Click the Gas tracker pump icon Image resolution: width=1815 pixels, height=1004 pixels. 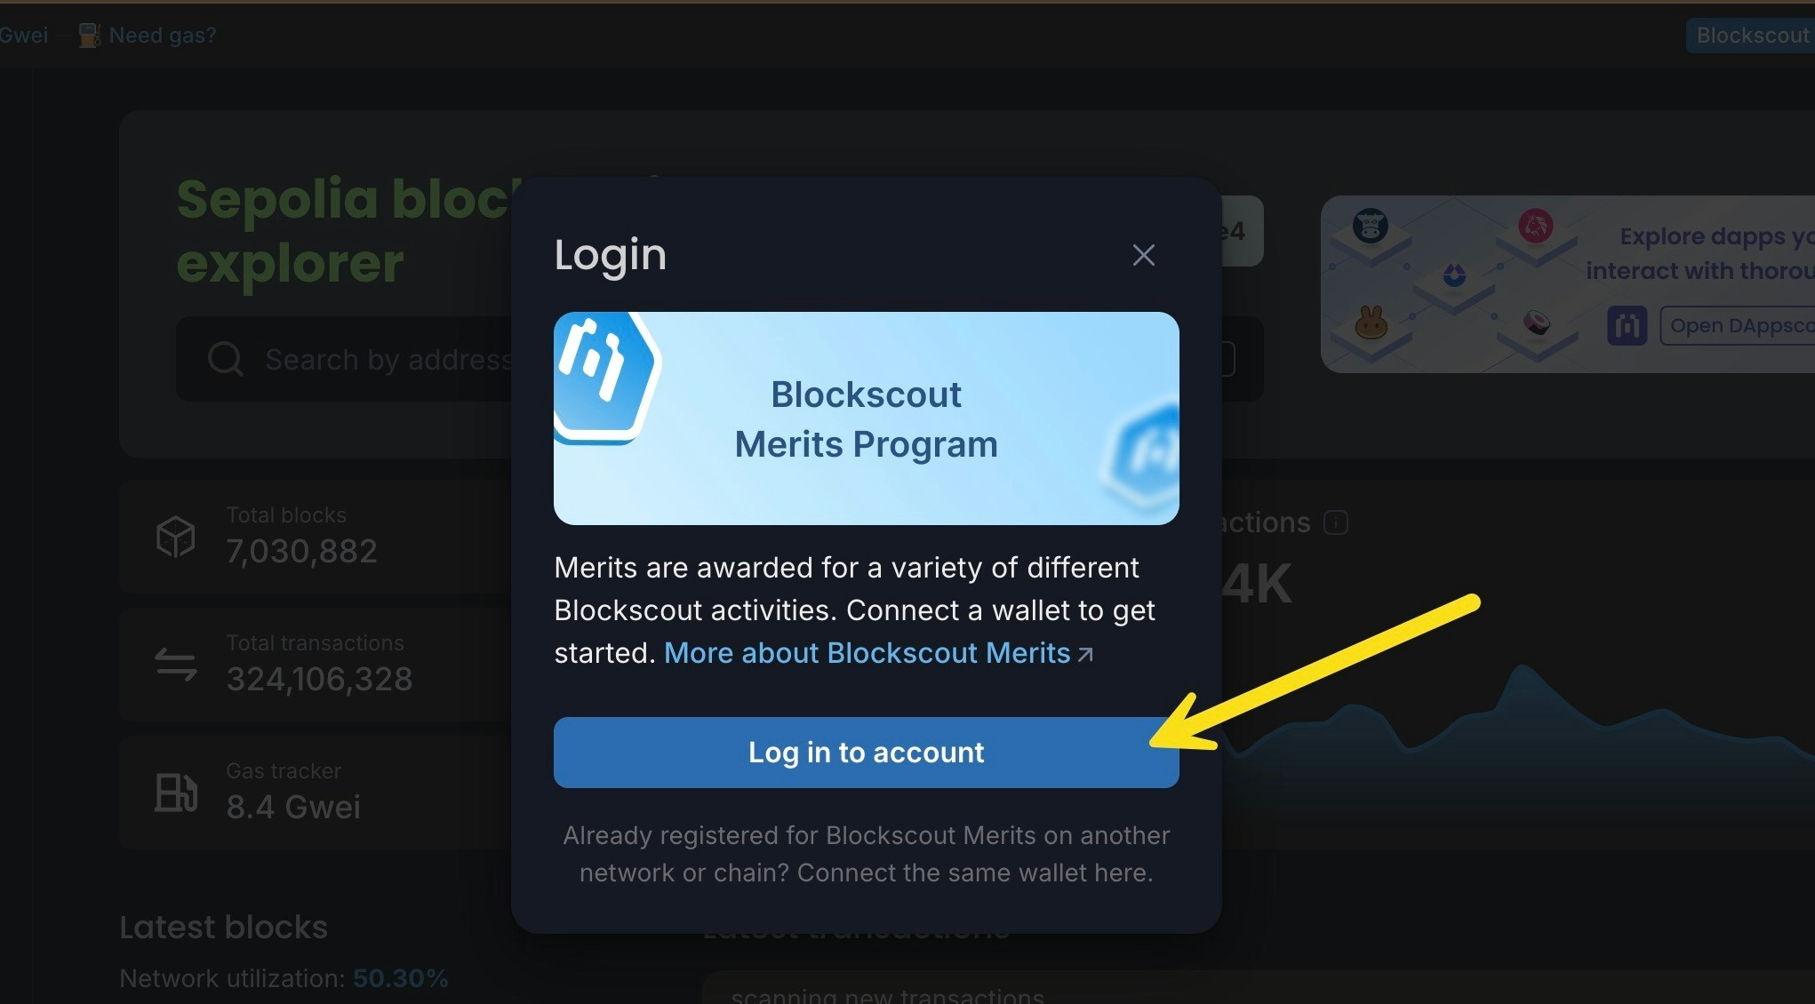(175, 793)
